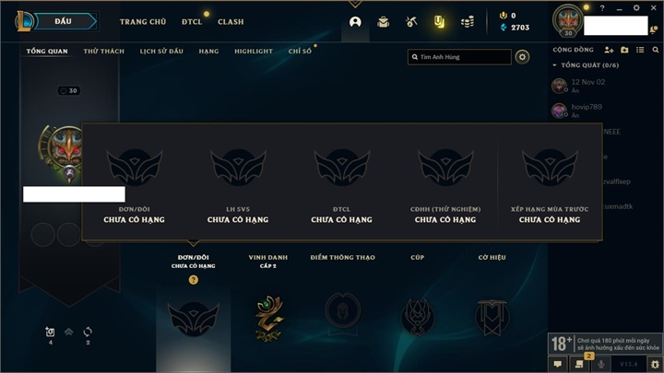This screenshot has height=373, width=664.
Task: Click the yellow question mark under ĐƠN/ĐÔI
Action: [194, 280]
